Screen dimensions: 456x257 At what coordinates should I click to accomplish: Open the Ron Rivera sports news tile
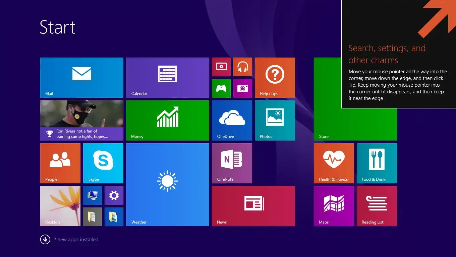(82, 120)
